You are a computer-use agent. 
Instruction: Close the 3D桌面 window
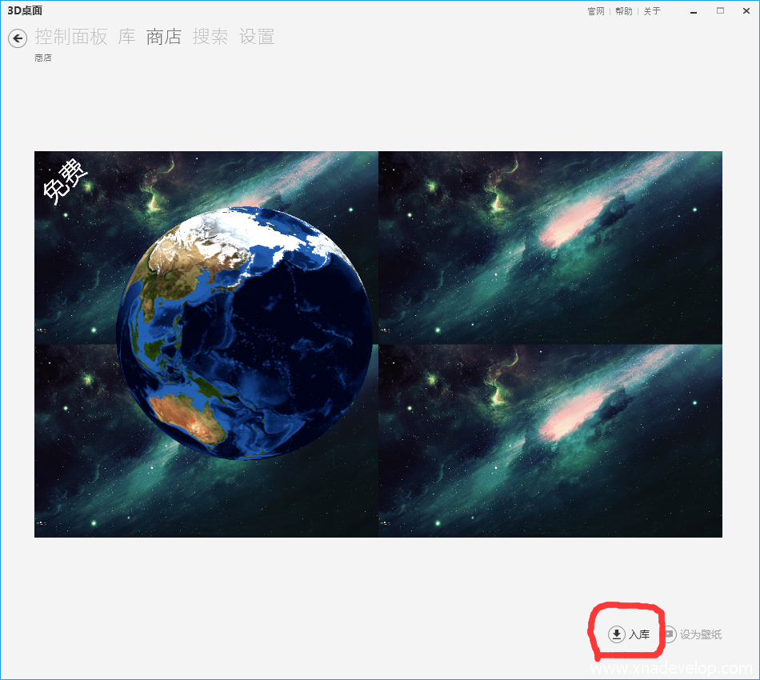point(746,11)
